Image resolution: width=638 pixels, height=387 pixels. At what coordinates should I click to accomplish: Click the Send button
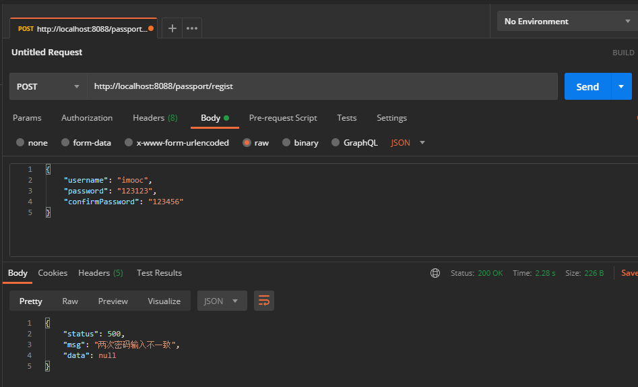[x=587, y=86]
